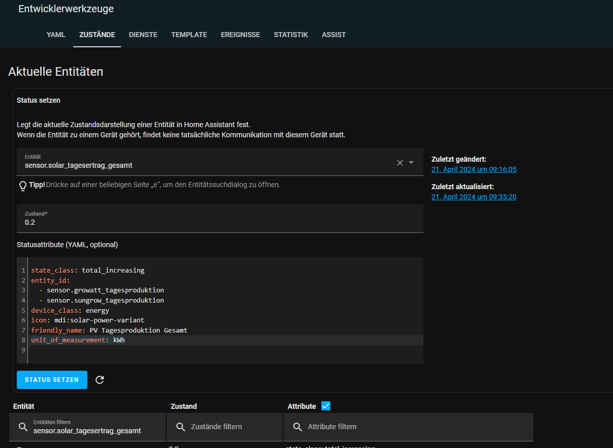Switch to the STATISTIK tab
Screen dimensions: 613x448
pos(291,35)
